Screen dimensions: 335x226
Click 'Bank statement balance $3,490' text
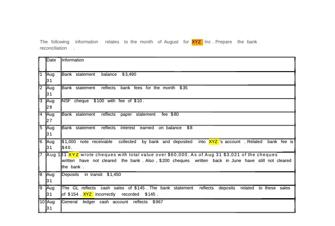point(99,74)
